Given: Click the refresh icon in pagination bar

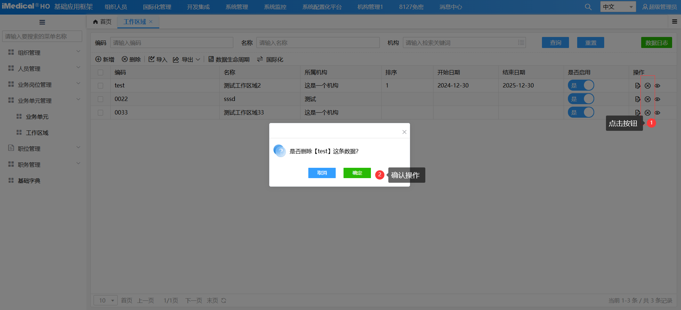Looking at the screenshot, I should 224,300.
